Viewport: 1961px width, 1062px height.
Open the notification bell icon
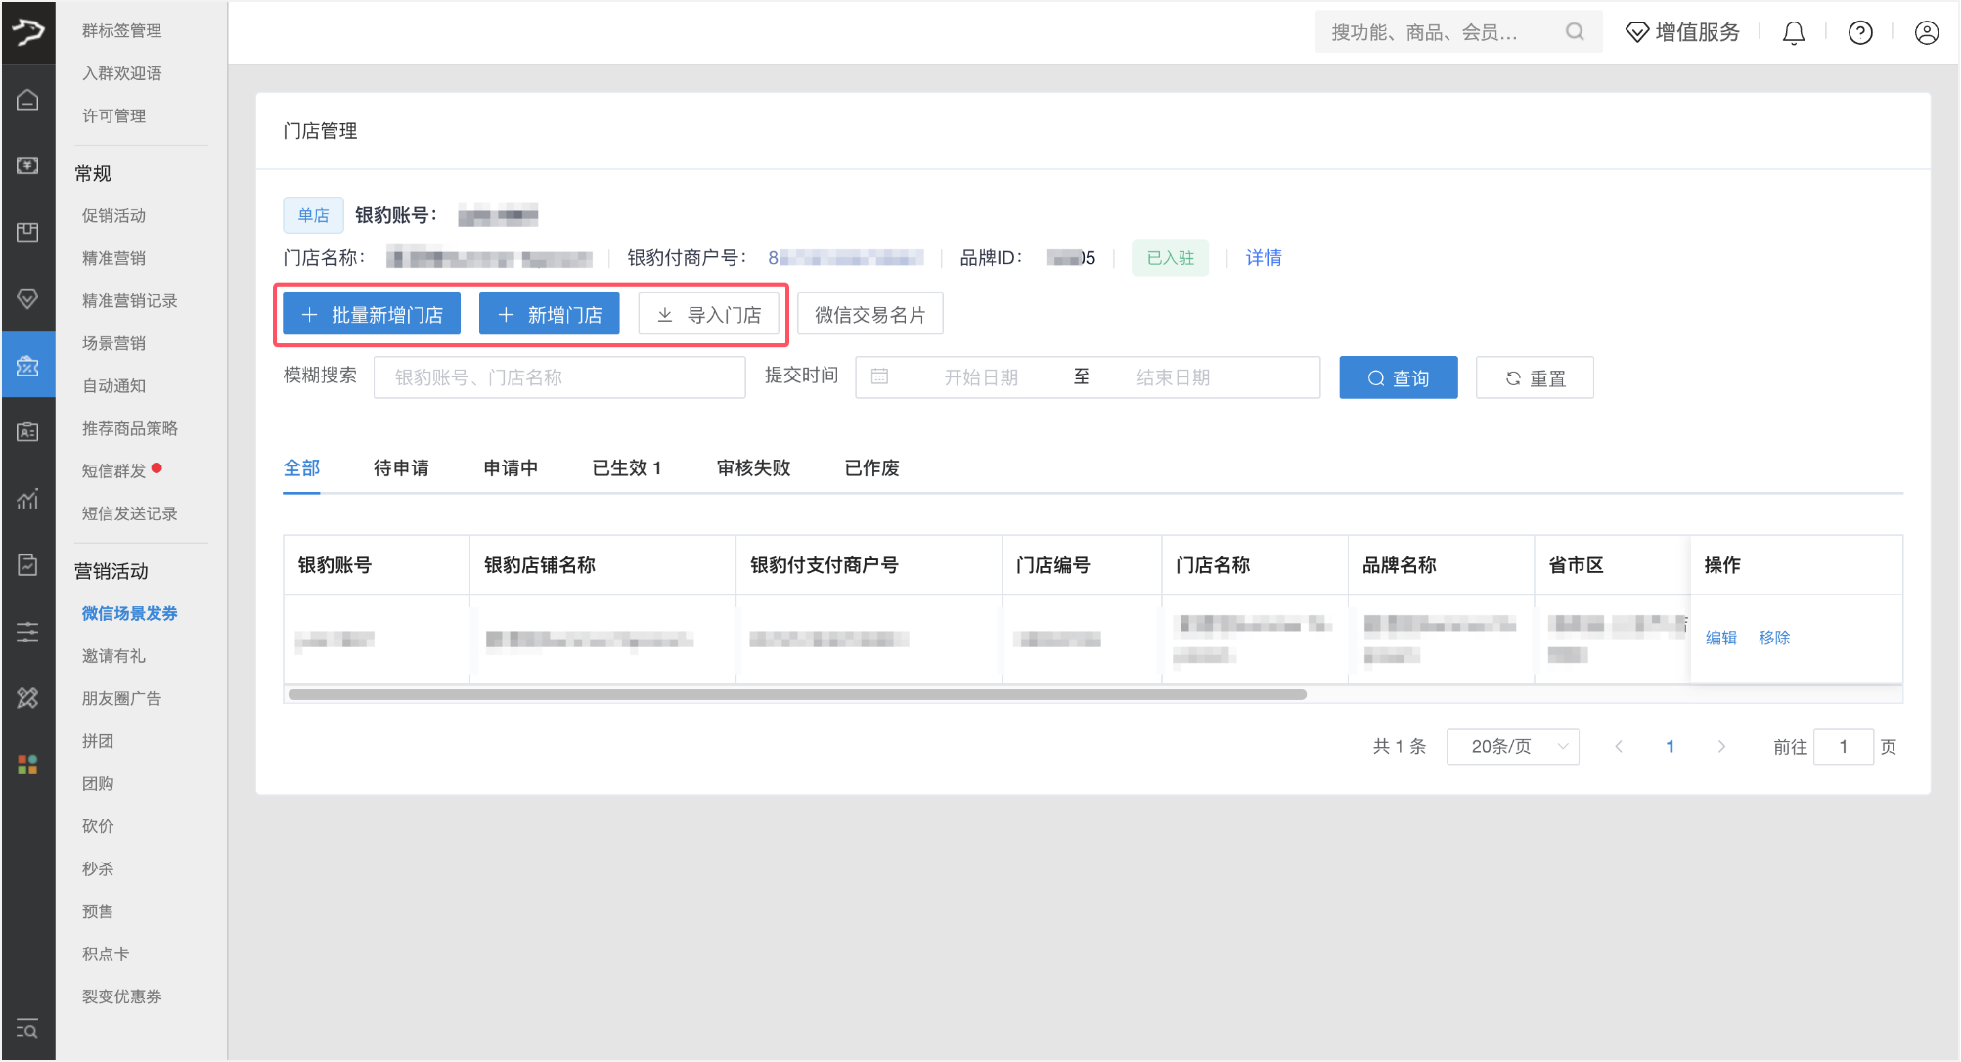tap(1793, 33)
